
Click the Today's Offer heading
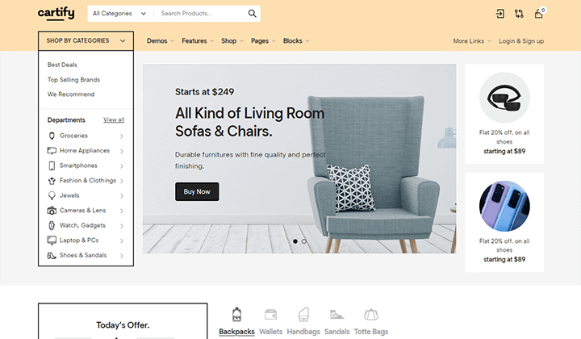[123, 325]
